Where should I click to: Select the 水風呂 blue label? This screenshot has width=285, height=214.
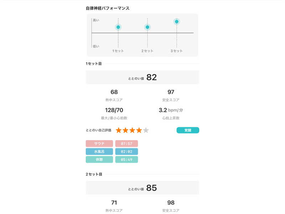tap(99, 152)
